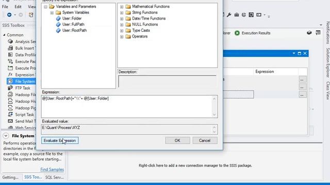Collapse the Variables and Parameters tree node
Screen dimensions: 330x185
[x=46, y=7]
